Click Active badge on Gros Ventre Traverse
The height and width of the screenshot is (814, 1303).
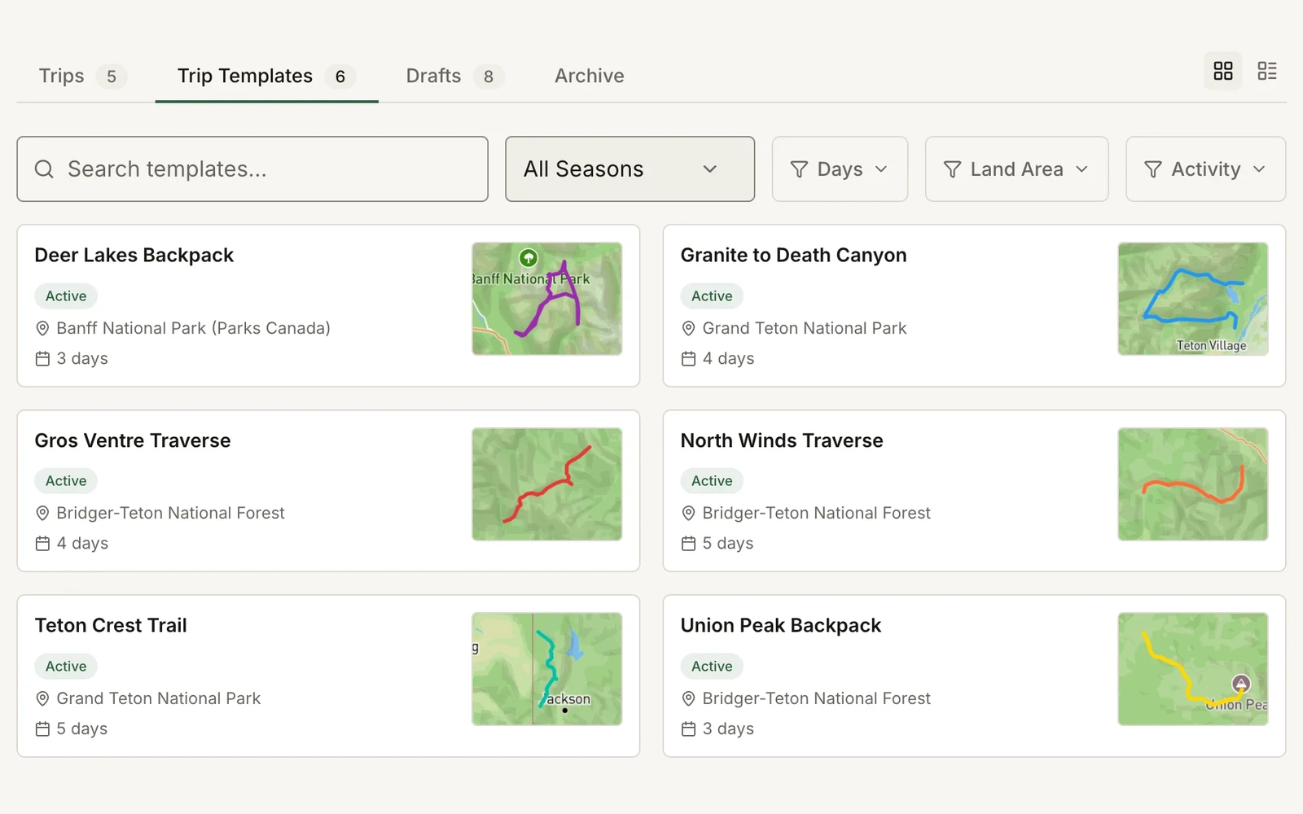pos(66,481)
